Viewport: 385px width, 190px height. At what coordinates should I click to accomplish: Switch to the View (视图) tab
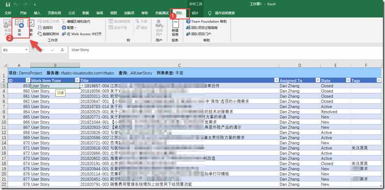coord(114,13)
